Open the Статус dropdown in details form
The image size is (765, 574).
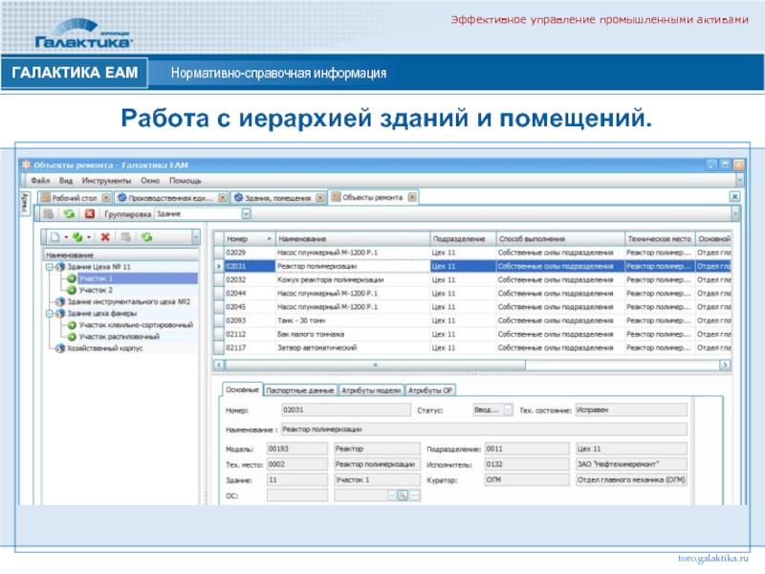(507, 409)
